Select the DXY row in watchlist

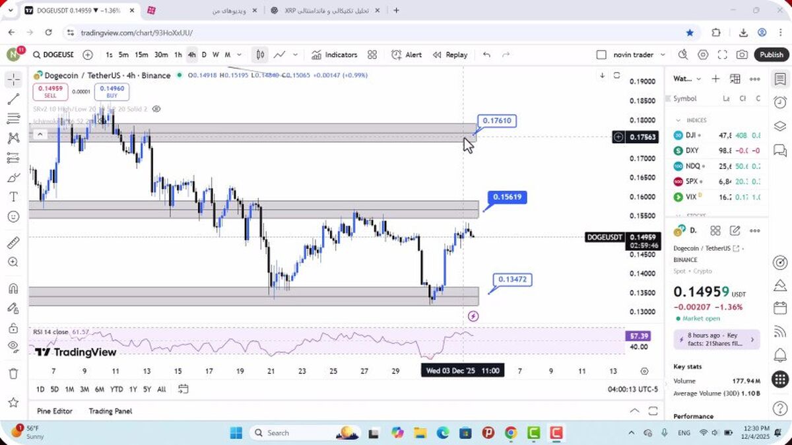717,151
